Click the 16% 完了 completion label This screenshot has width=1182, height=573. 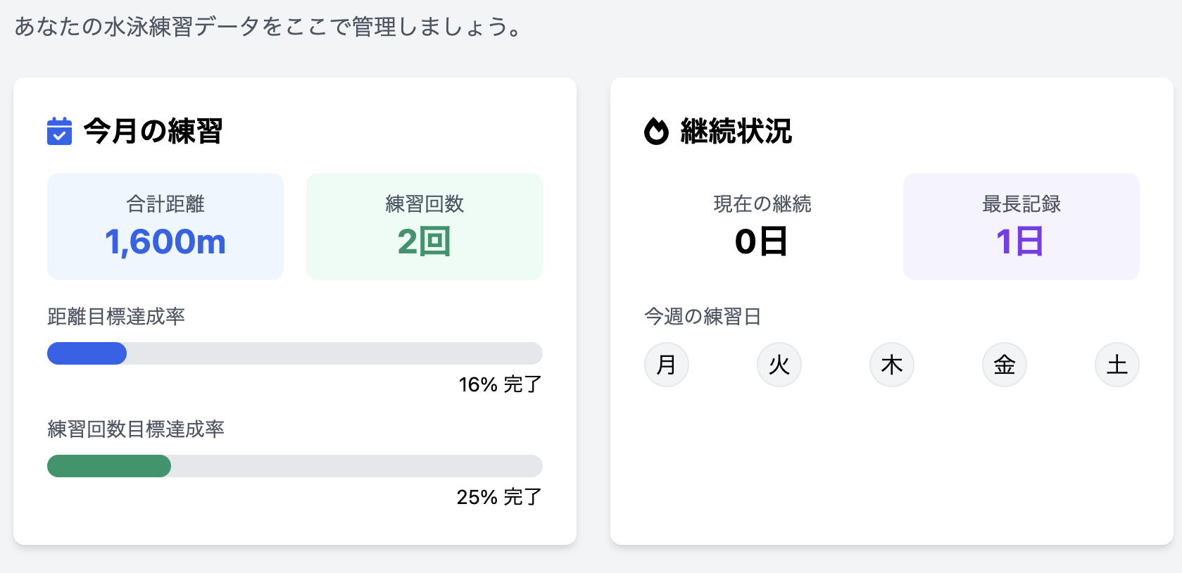tap(499, 384)
